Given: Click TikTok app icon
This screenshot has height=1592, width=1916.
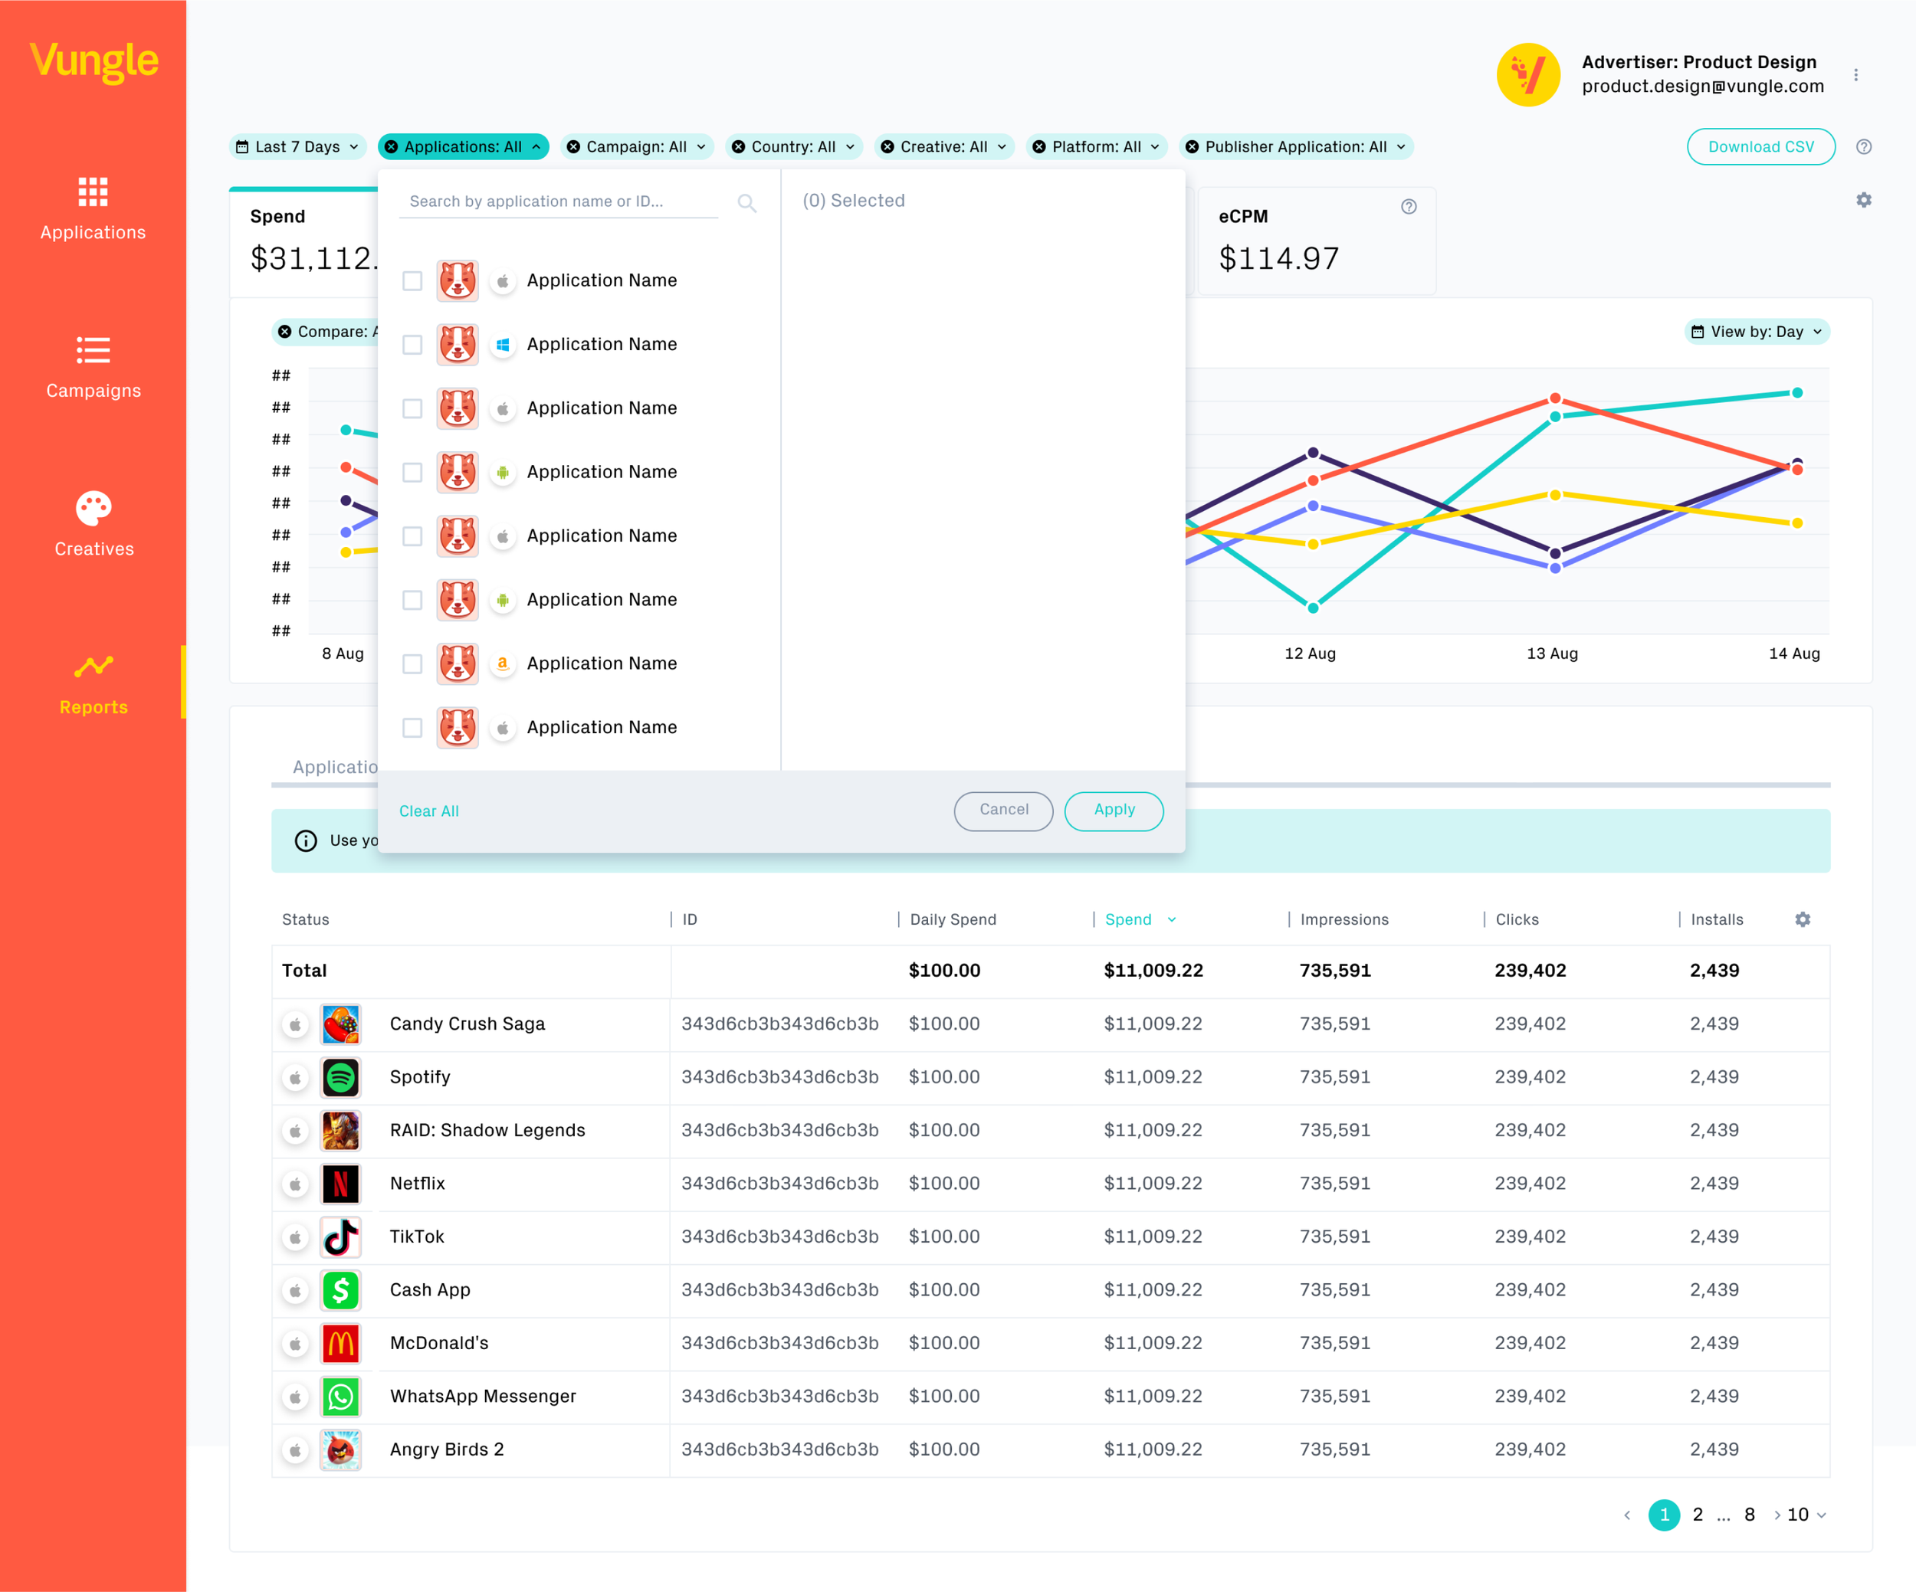Looking at the screenshot, I should tap(340, 1237).
